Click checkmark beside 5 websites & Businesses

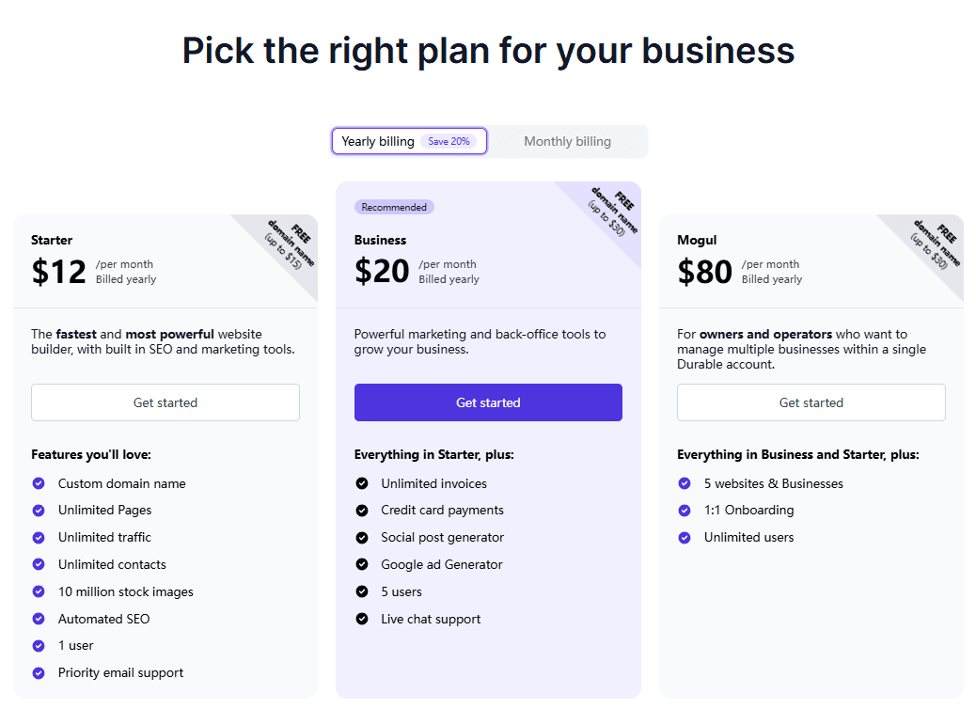click(x=685, y=483)
